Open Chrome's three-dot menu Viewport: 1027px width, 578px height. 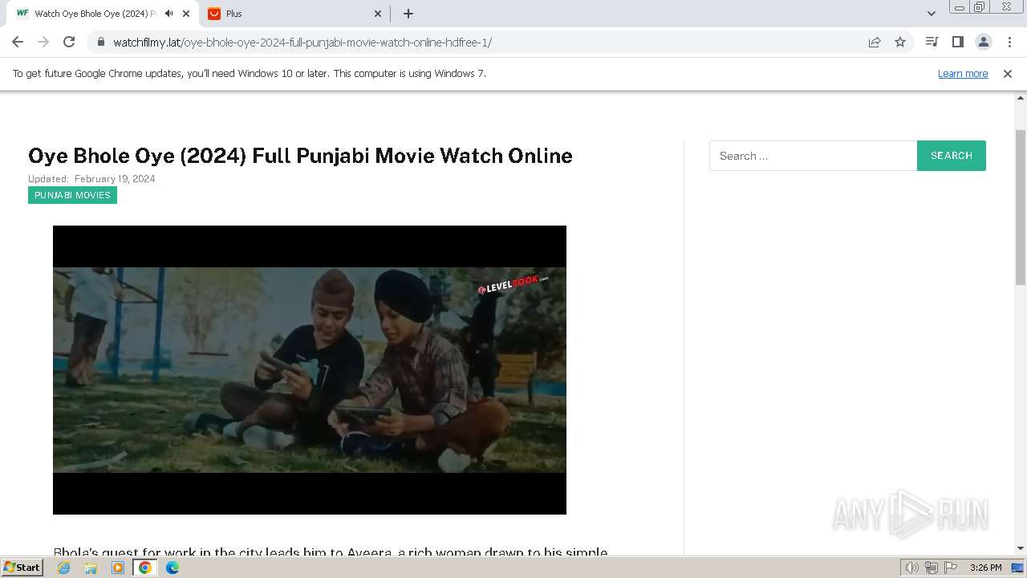[x=1009, y=42]
